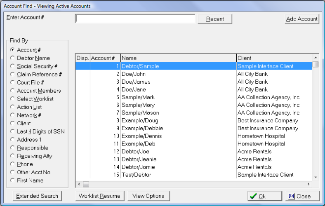Choose Social Security # search option

click(x=13, y=66)
